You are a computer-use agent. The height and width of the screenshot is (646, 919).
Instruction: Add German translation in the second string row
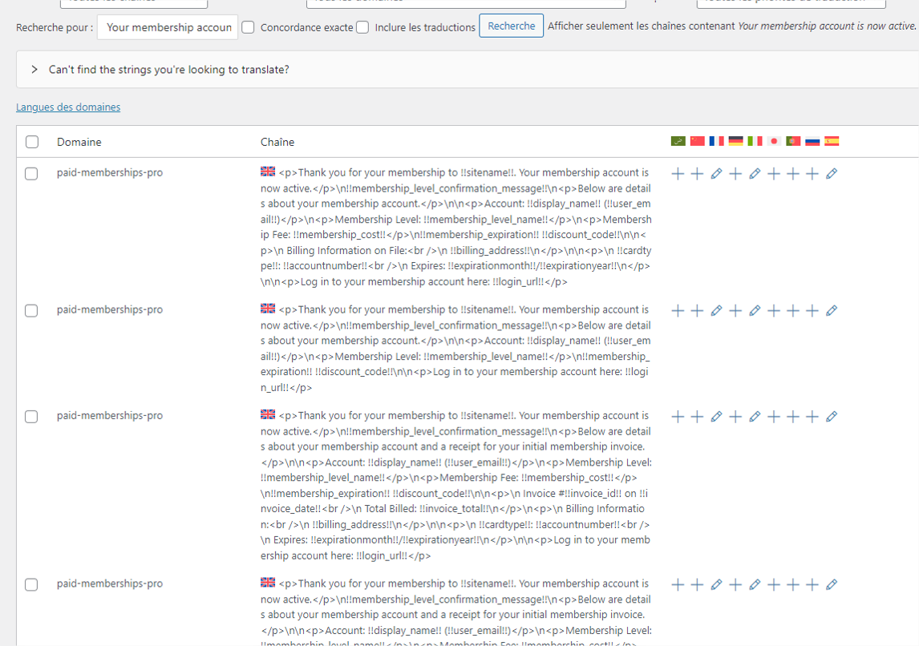[x=735, y=310]
